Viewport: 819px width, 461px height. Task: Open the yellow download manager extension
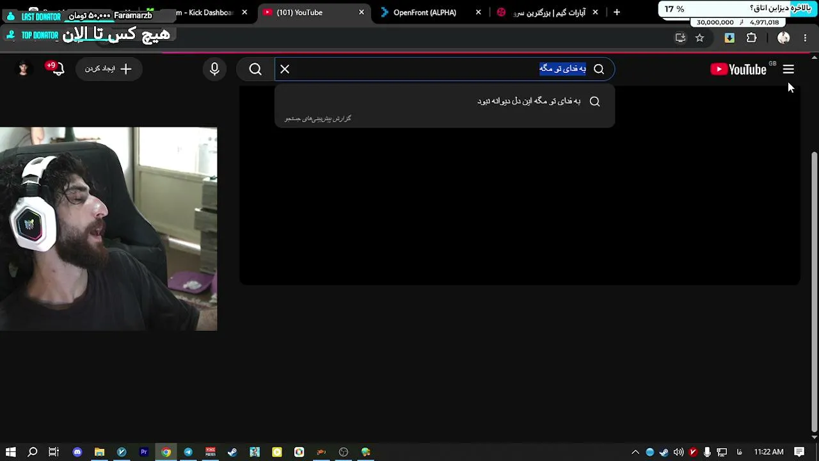coord(729,38)
